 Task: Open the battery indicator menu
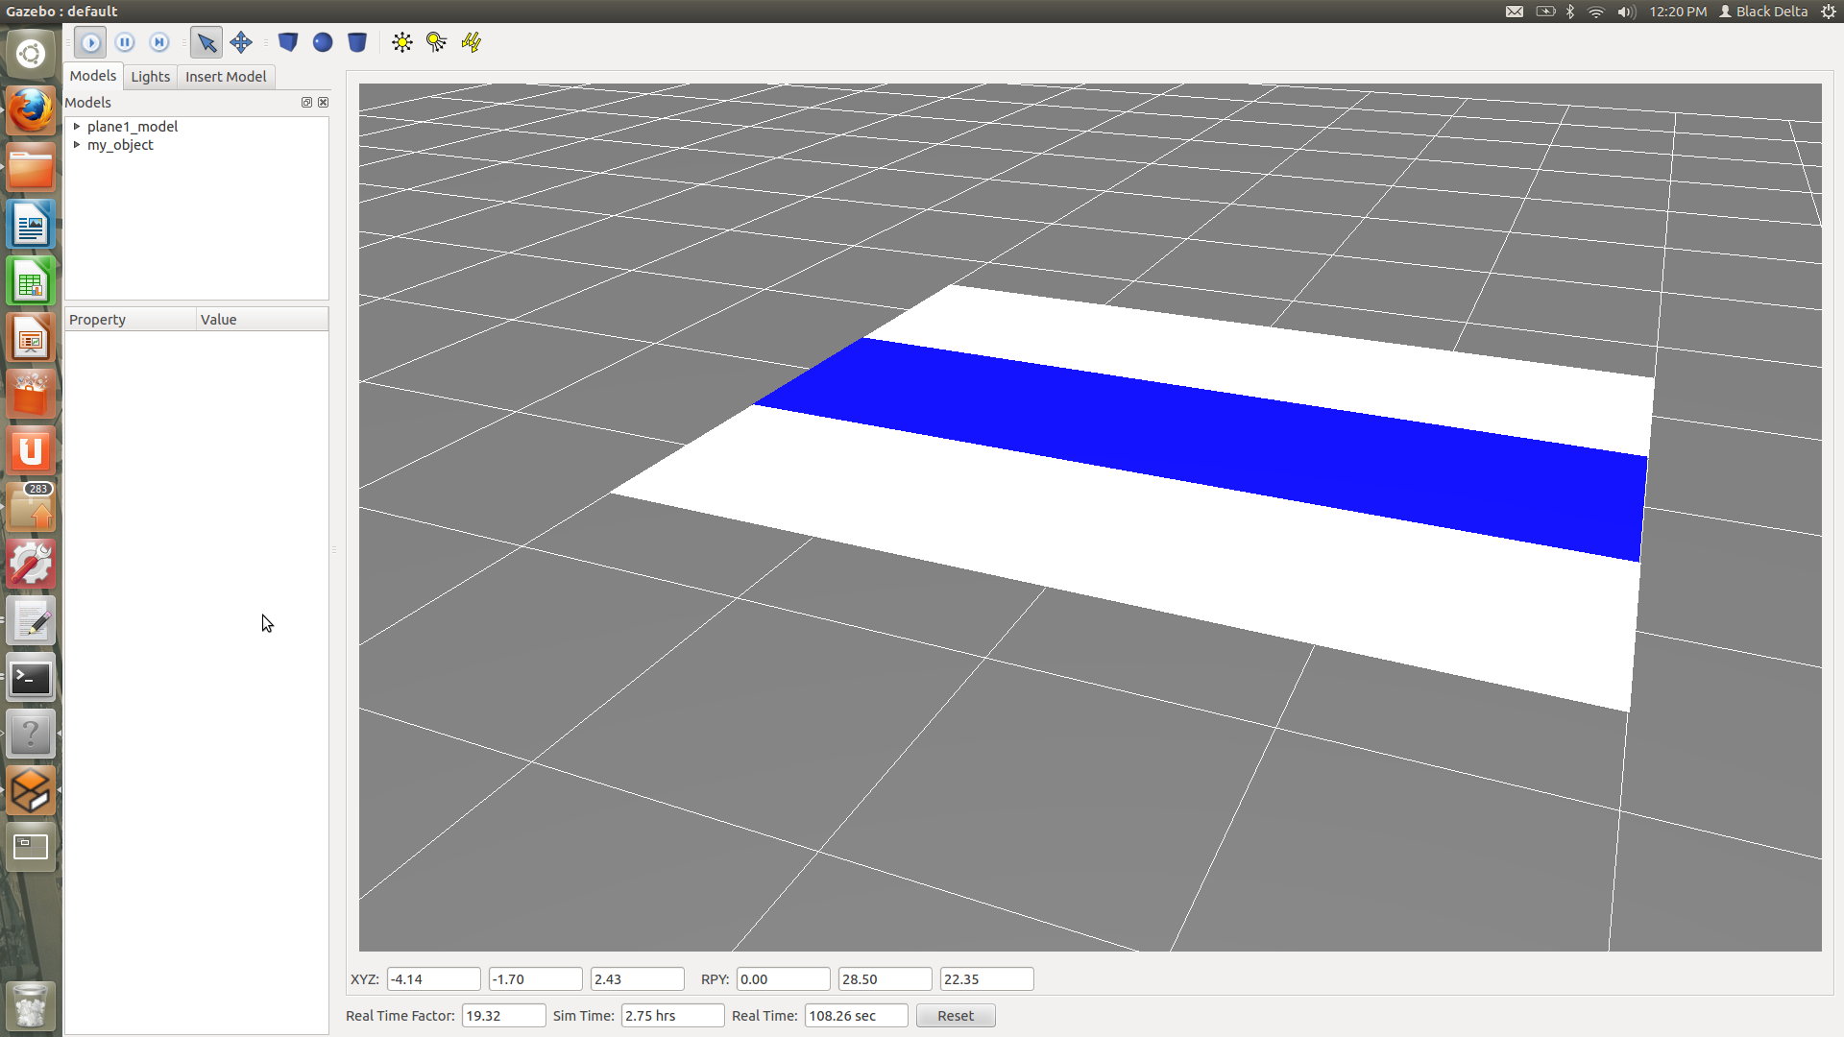1545,12
